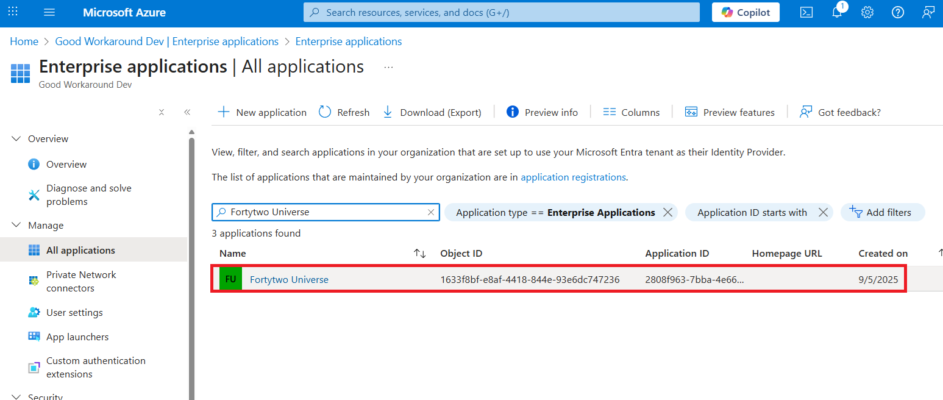943x400 pixels.
Task: Open the Columns chooser
Action: coord(631,112)
